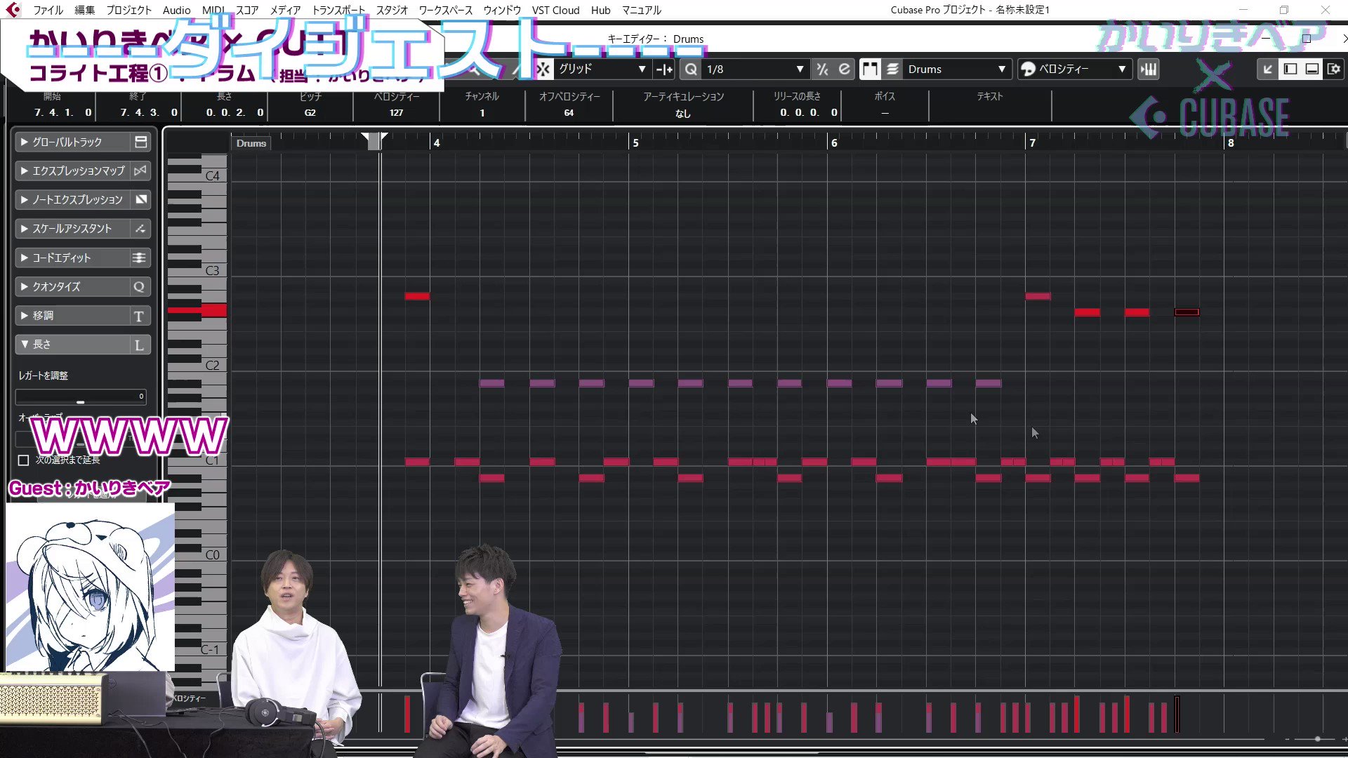Open the メディア menu
1348x758 pixels.
[285, 10]
